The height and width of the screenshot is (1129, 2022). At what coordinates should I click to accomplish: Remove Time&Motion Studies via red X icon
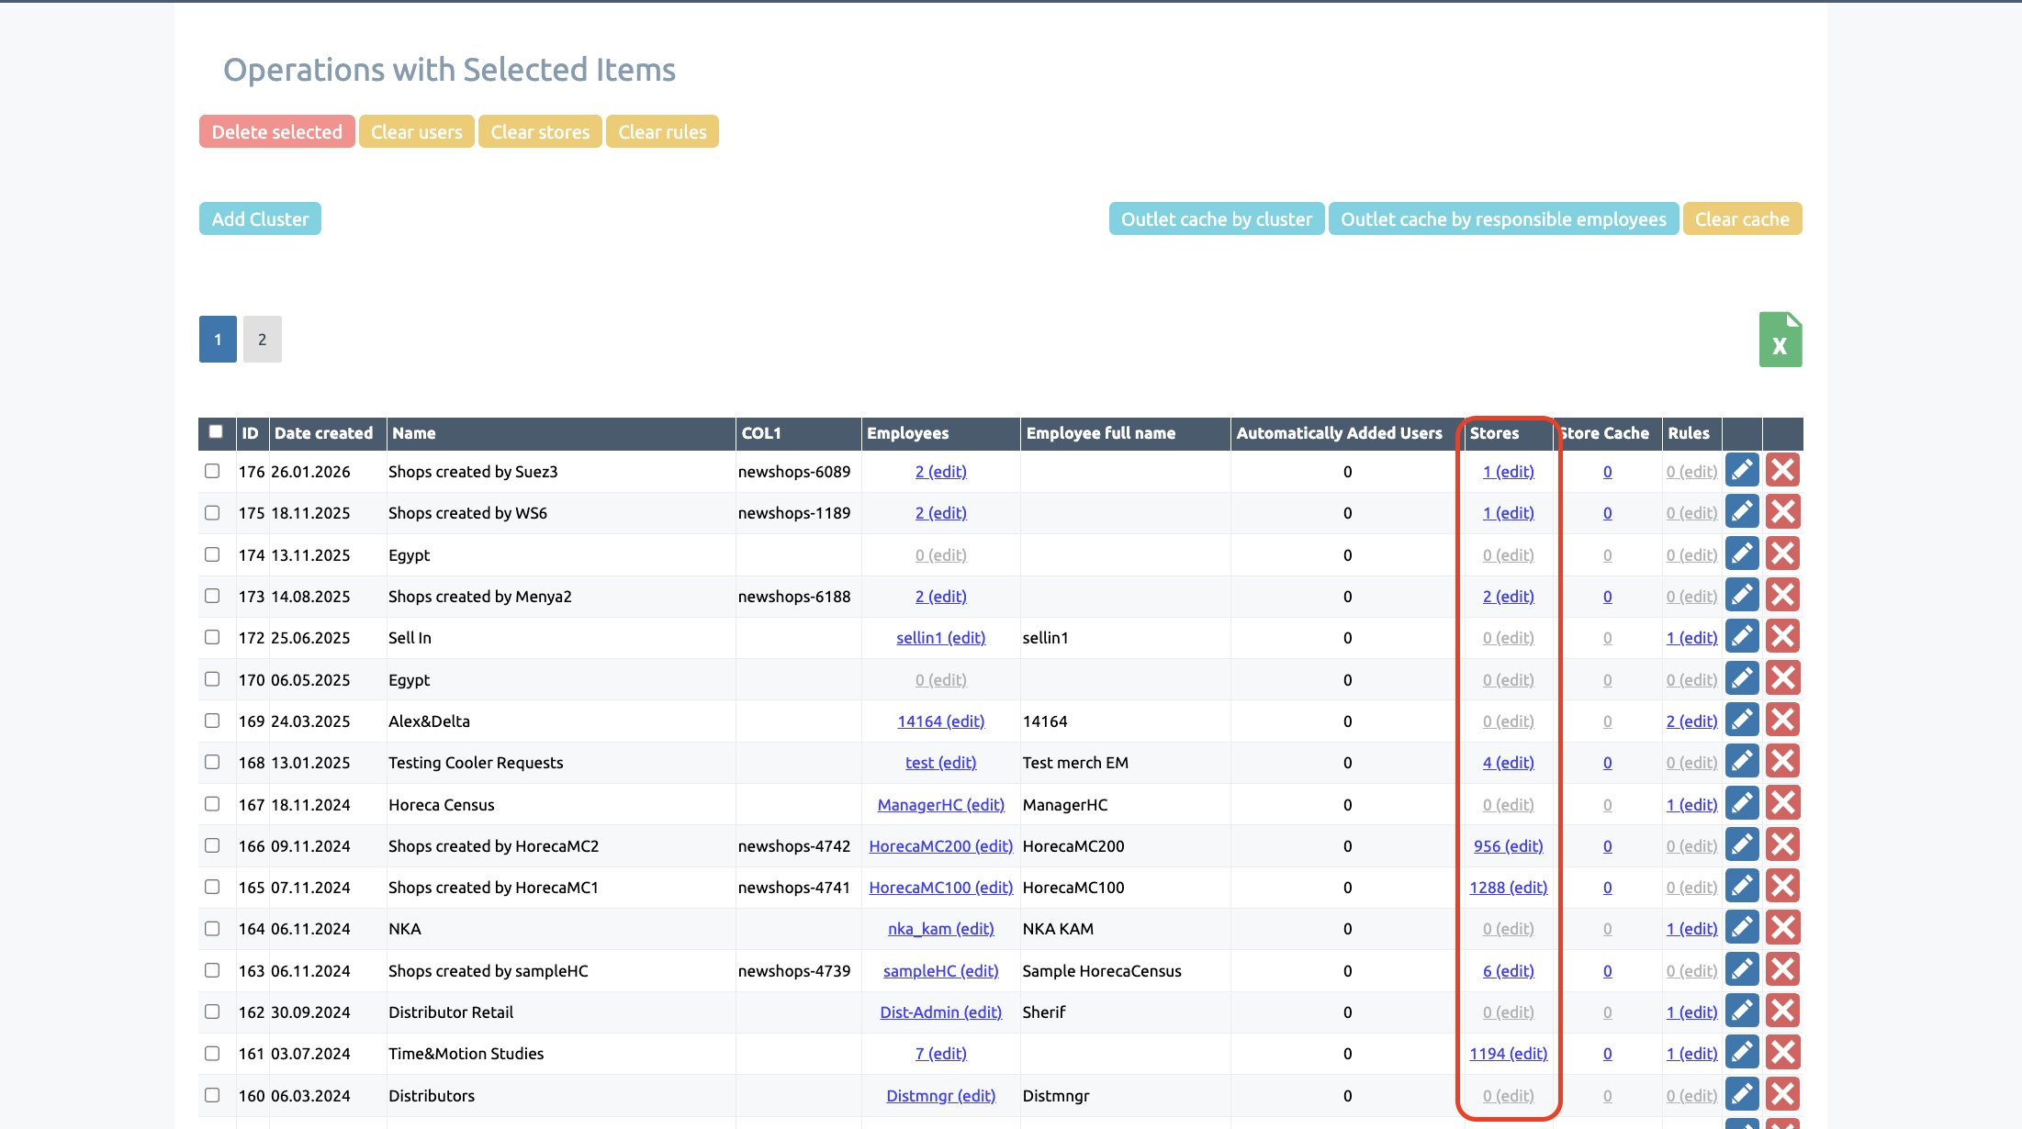tap(1782, 1053)
